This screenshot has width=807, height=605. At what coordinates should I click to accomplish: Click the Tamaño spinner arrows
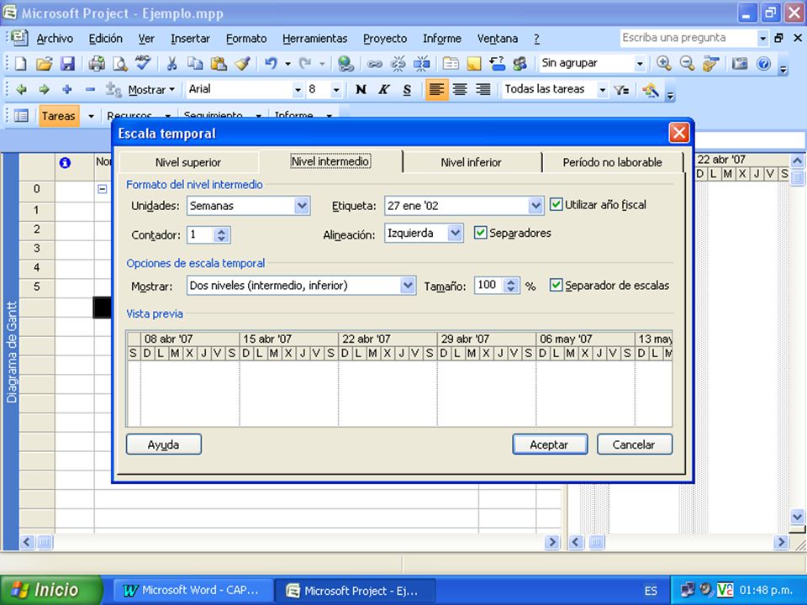tap(510, 285)
